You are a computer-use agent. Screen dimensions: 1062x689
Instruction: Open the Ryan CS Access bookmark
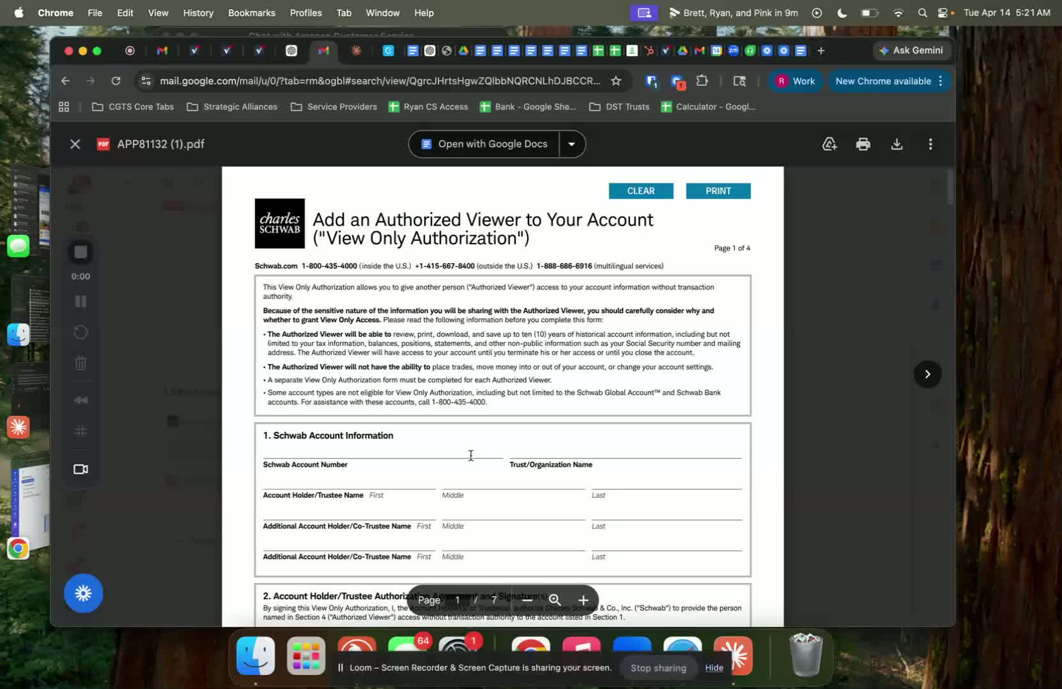coord(428,107)
